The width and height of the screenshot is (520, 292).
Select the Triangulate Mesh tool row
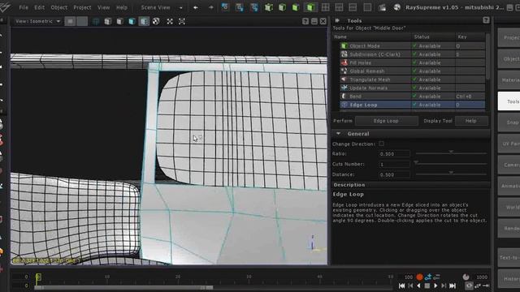(x=412, y=79)
